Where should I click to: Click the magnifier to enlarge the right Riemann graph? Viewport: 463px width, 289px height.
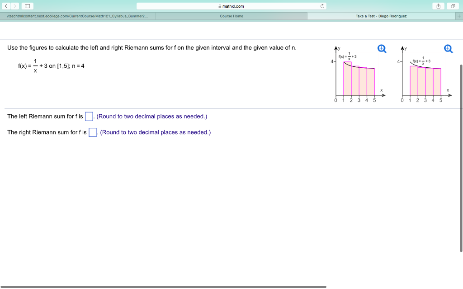(x=448, y=48)
